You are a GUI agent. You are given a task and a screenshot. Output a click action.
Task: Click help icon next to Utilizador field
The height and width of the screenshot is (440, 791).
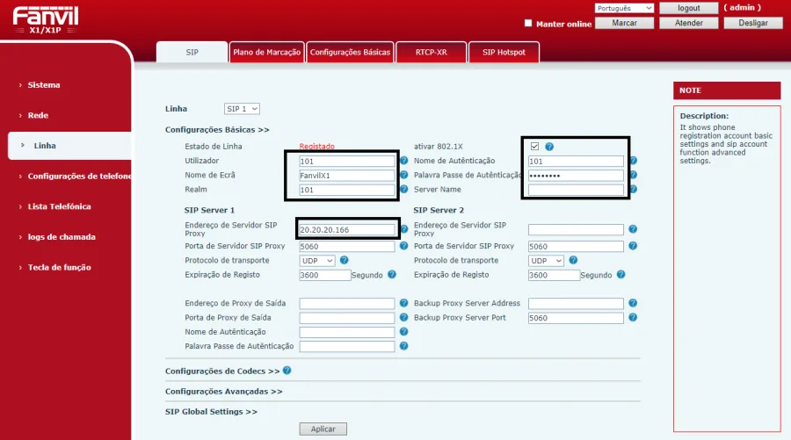coord(403,160)
